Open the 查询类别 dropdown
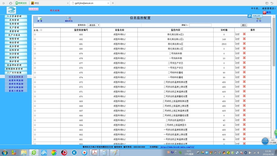The height and width of the screenshot is (156, 277). click(93, 25)
